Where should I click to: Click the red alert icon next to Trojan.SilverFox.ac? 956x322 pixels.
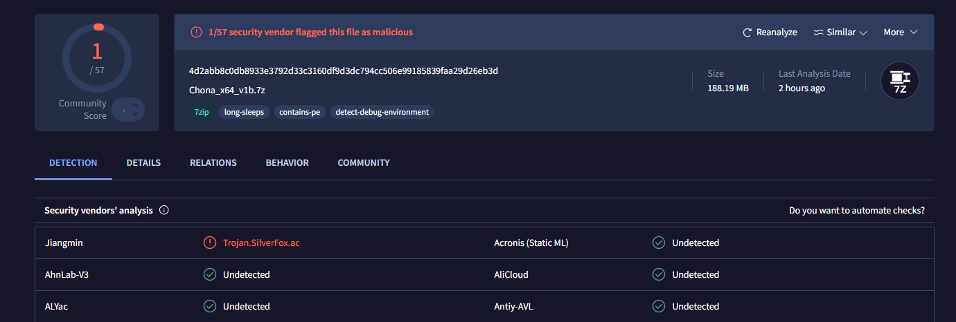tap(209, 243)
